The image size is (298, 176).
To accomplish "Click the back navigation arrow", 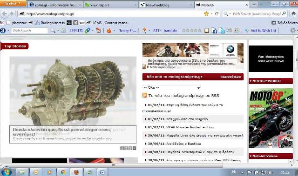I will (x=4, y=13).
